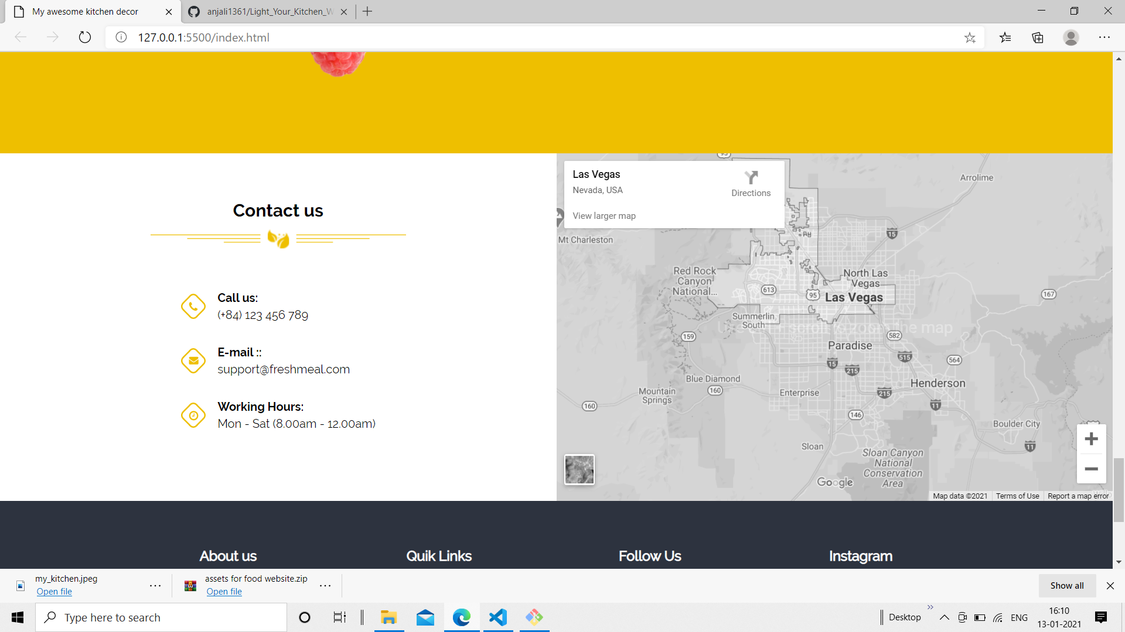
Task: Zoom in on the map
Action: tap(1091, 439)
